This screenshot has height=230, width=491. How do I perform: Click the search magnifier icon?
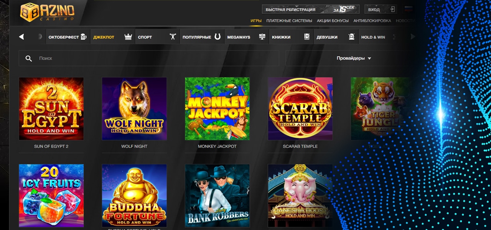pyautogui.click(x=28, y=58)
